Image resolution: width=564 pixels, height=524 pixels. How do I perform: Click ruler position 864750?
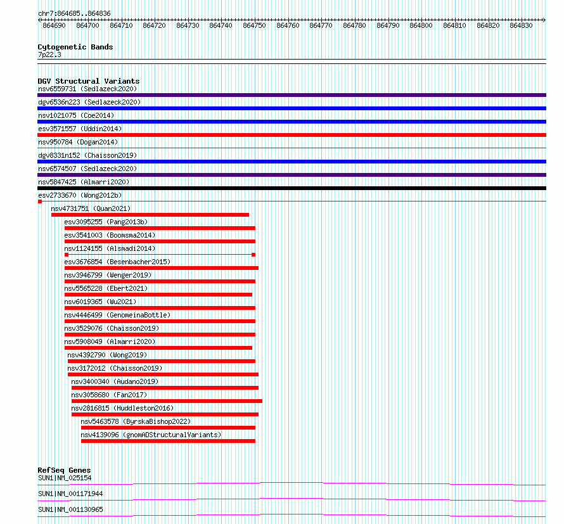pyautogui.click(x=254, y=25)
